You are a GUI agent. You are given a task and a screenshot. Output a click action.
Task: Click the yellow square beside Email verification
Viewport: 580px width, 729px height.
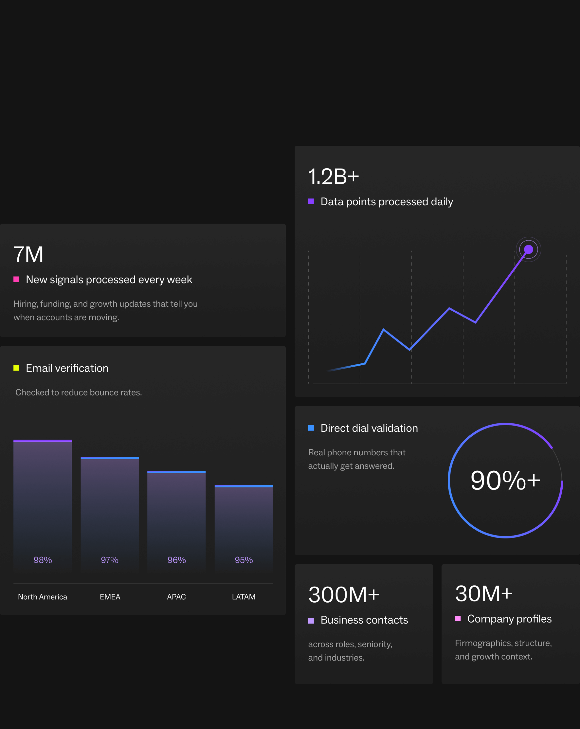point(16,368)
